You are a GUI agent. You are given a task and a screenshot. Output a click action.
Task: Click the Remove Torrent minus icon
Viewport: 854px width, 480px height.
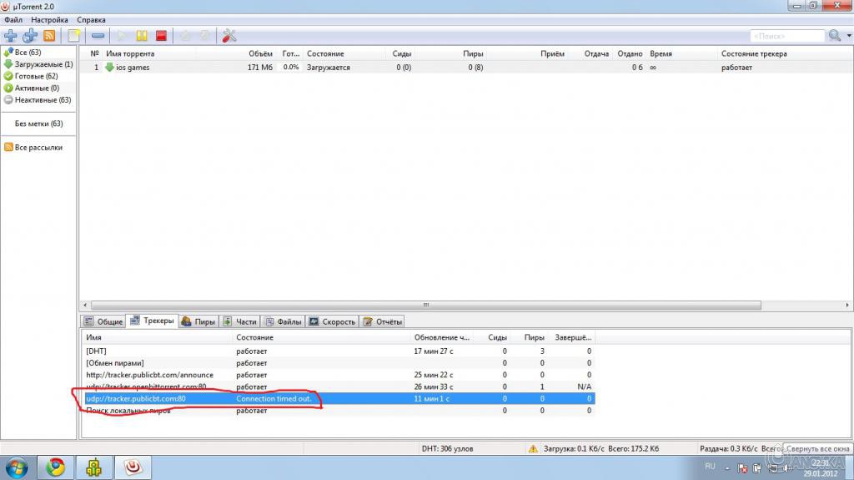tap(98, 36)
